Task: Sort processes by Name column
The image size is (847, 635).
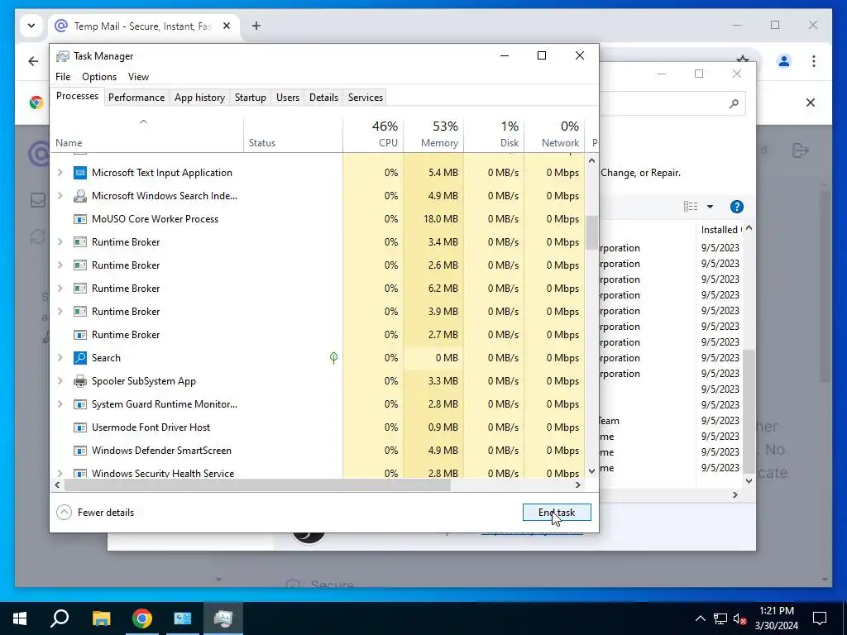Action: click(146, 134)
